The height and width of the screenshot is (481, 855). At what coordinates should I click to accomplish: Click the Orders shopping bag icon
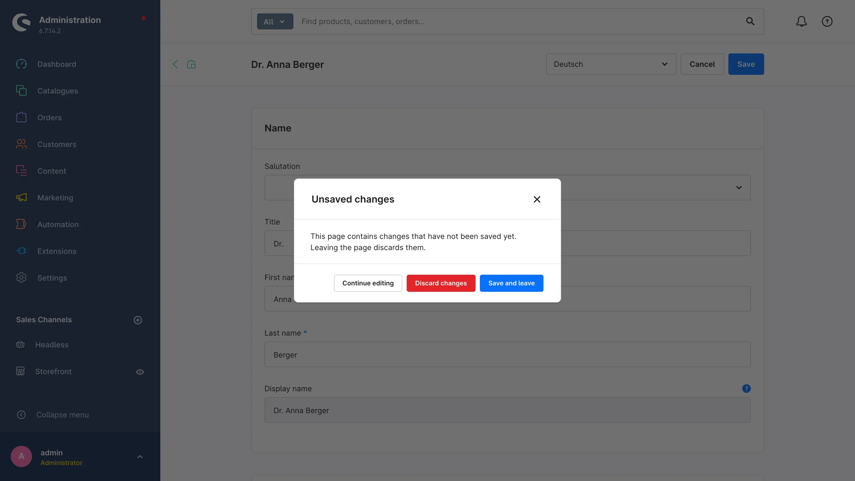coord(21,117)
